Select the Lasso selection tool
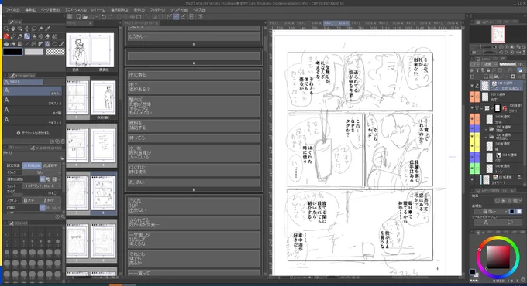 [34, 29]
